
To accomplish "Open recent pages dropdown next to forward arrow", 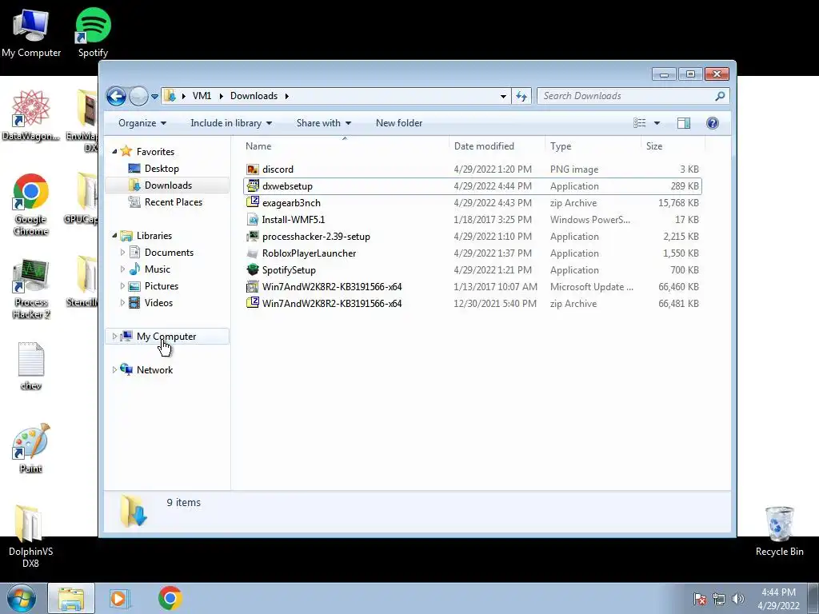I will 154,97.
